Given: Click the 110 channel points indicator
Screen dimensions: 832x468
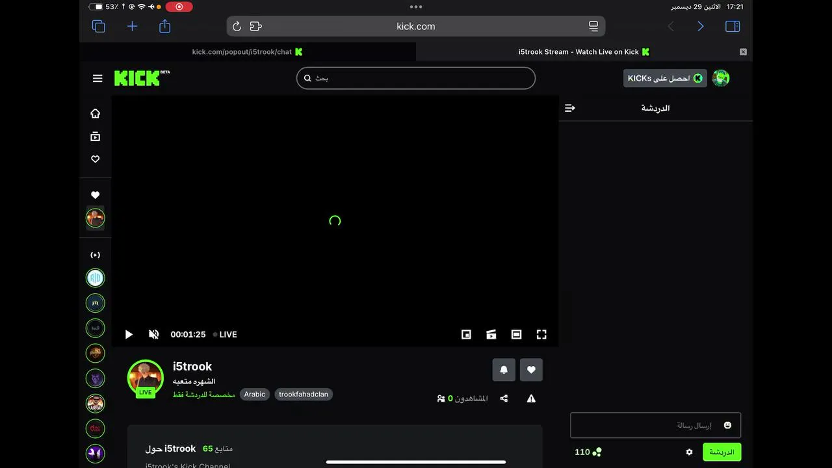Looking at the screenshot, I should tap(588, 452).
